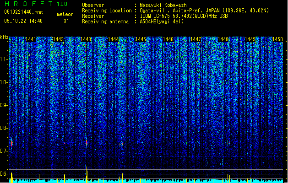Click the HROFFT 1.0.0 title text
288x183 pixels.
tap(36, 4)
